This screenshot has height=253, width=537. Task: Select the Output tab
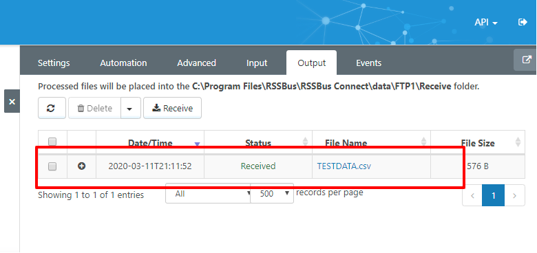312,63
